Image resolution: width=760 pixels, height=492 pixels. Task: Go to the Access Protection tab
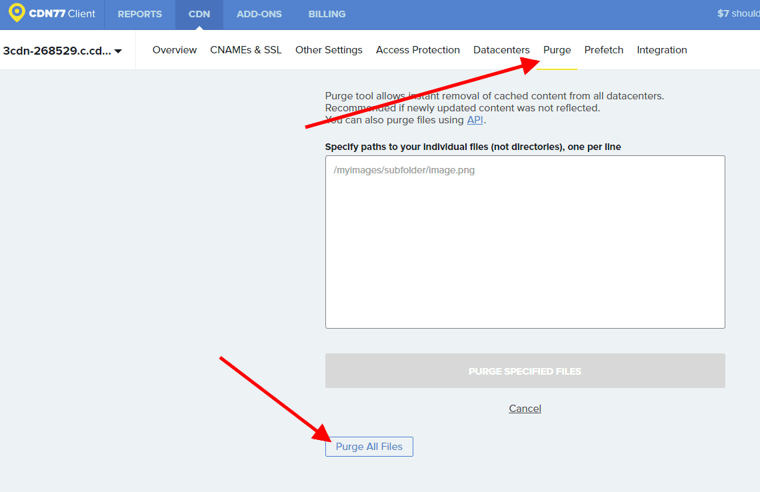pos(418,50)
